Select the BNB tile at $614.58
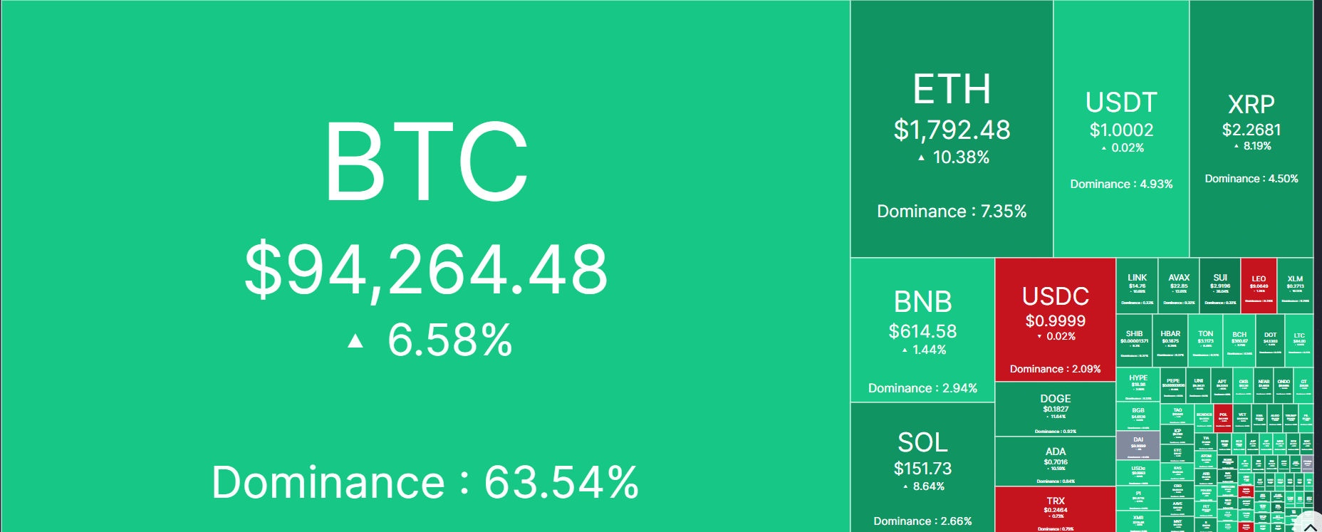The image size is (1322, 532). coord(922,330)
